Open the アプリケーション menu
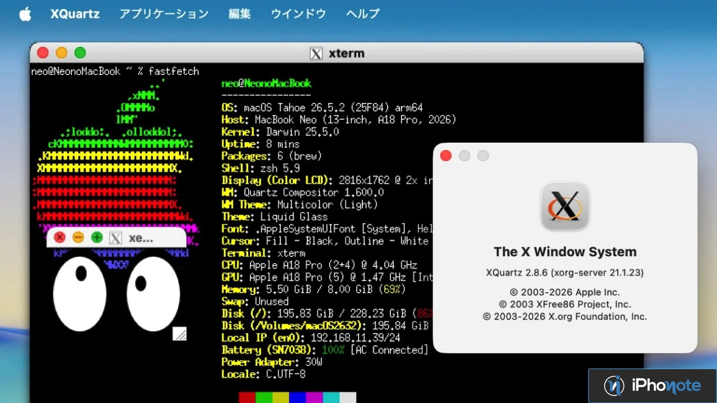717x403 pixels. 164,14
